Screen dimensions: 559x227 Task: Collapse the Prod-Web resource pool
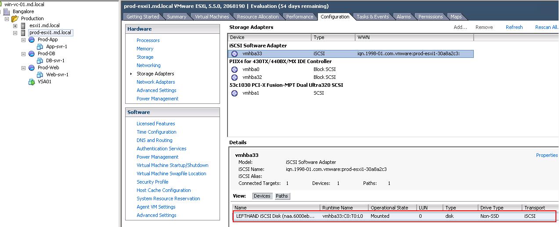[24, 67]
